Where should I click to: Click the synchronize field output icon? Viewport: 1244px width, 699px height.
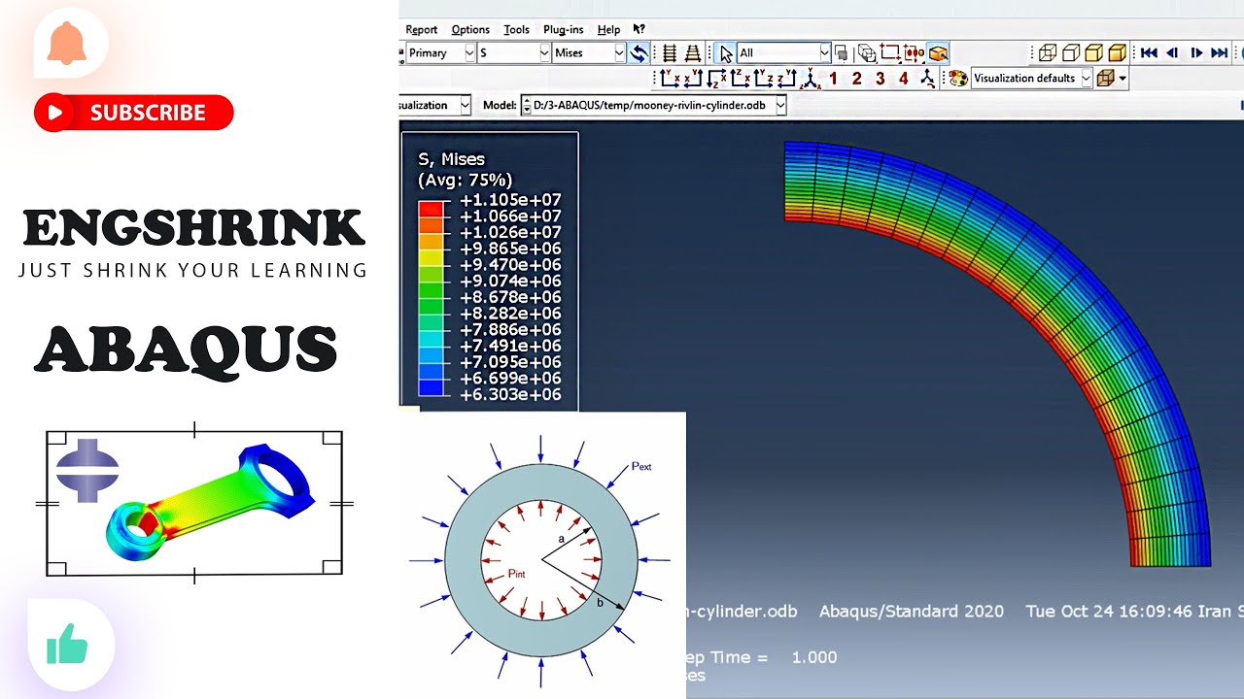point(639,52)
